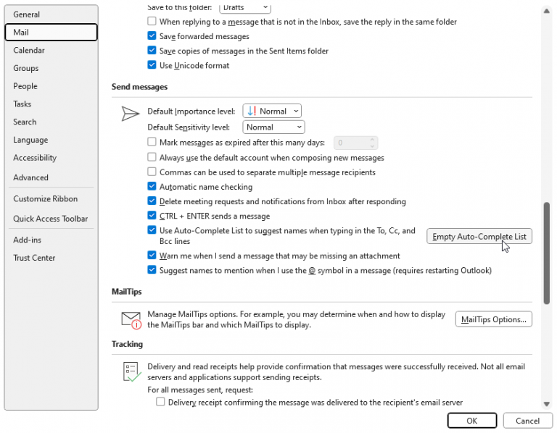Screen dimensions: 557x433
Task: Toggle Save copies in Sent Items folder
Action: pyautogui.click(x=152, y=51)
